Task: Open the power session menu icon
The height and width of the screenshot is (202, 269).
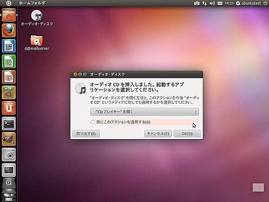Action: [265, 3]
